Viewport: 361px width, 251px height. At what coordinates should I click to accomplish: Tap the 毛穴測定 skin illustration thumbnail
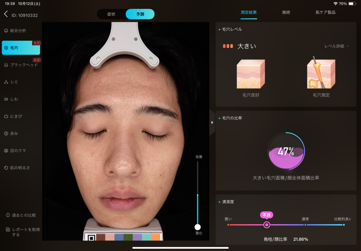click(x=321, y=74)
